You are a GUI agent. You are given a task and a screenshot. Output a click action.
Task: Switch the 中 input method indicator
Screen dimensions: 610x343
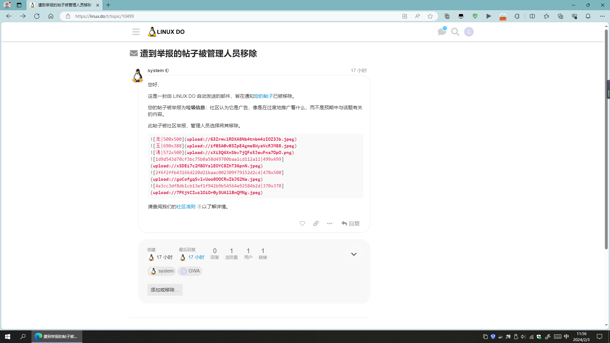pyautogui.click(x=566, y=337)
